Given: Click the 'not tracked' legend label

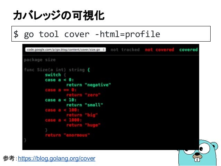Looking at the screenshot, I should coord(125,50).
